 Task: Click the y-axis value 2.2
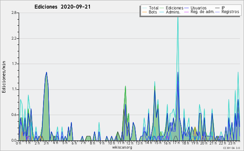pos(14,38)
